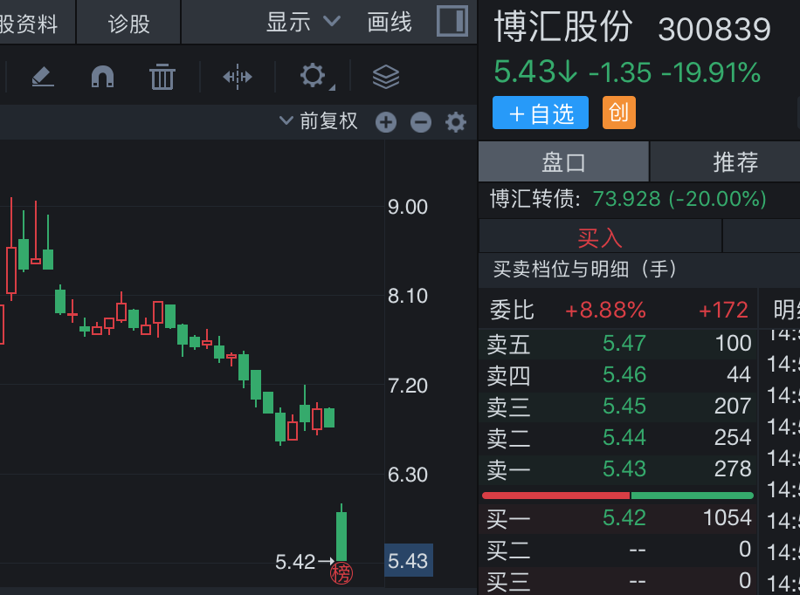Click the 博汇转债 convertible bond quote
Screen dimensions: 800x595
pyautogui.click(x=627, y=199)
